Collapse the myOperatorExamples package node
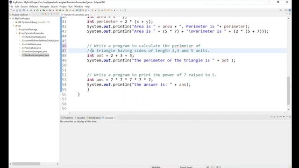Viewport: 299px width, 168px height. (x=17, y=33)
